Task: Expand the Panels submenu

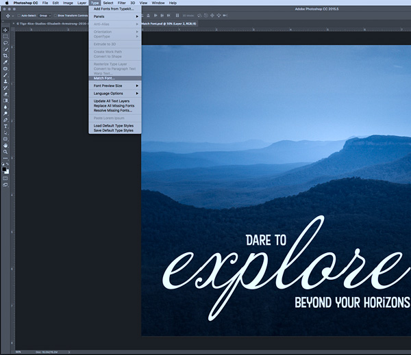Action: [115, 16]
